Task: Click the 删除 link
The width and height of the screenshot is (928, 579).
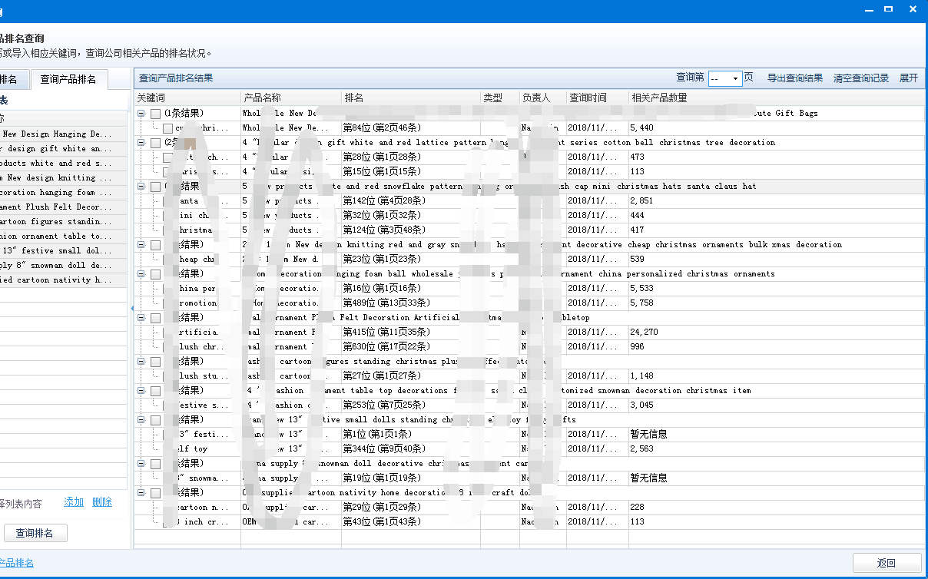Action: 102,502
